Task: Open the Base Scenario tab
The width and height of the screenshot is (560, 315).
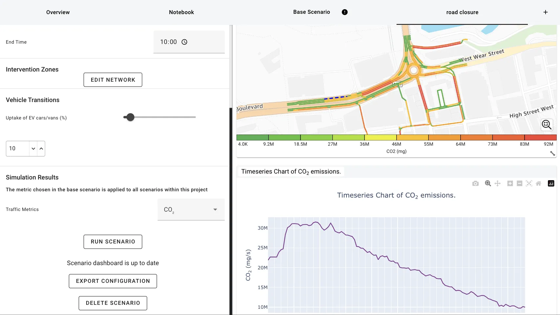Action: pyautogui.click(x=312, y=12)
